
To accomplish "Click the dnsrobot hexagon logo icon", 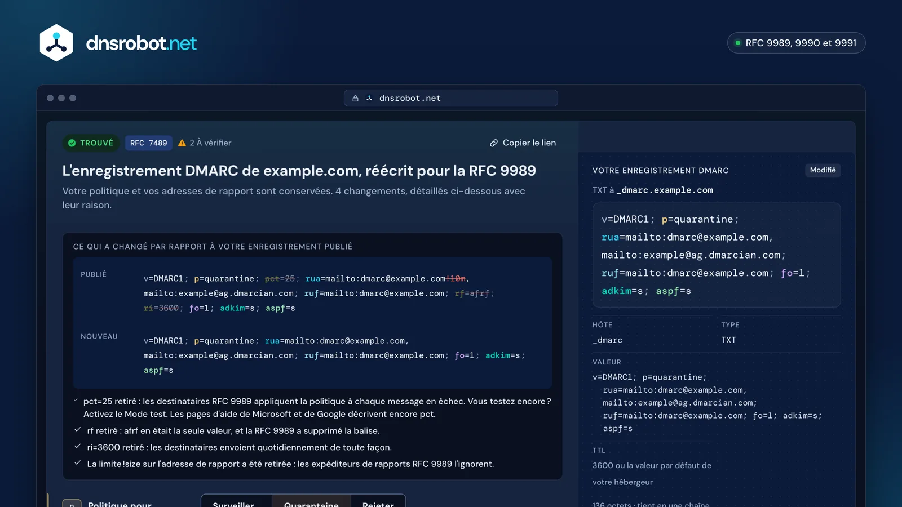I will click(x=56, y=43).
